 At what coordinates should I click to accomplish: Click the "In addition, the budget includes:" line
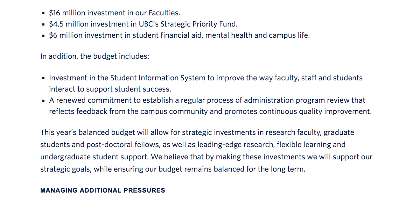point(95,56)
